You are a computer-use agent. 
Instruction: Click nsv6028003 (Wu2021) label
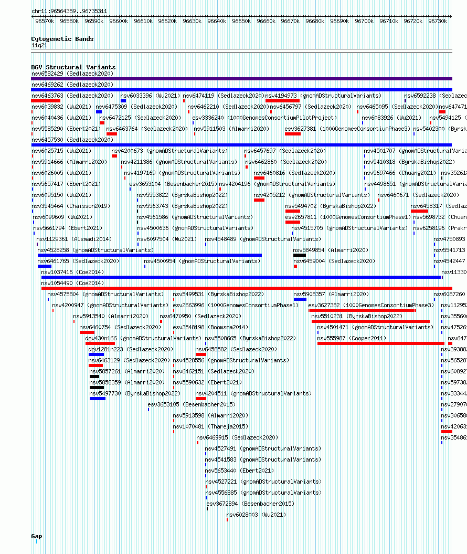pyautogui.click(x=256, y=515)
